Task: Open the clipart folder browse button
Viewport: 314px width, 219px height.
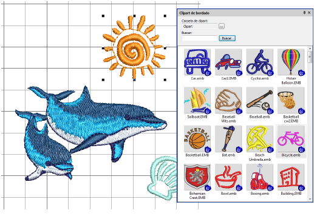Action: pos(222,26)
